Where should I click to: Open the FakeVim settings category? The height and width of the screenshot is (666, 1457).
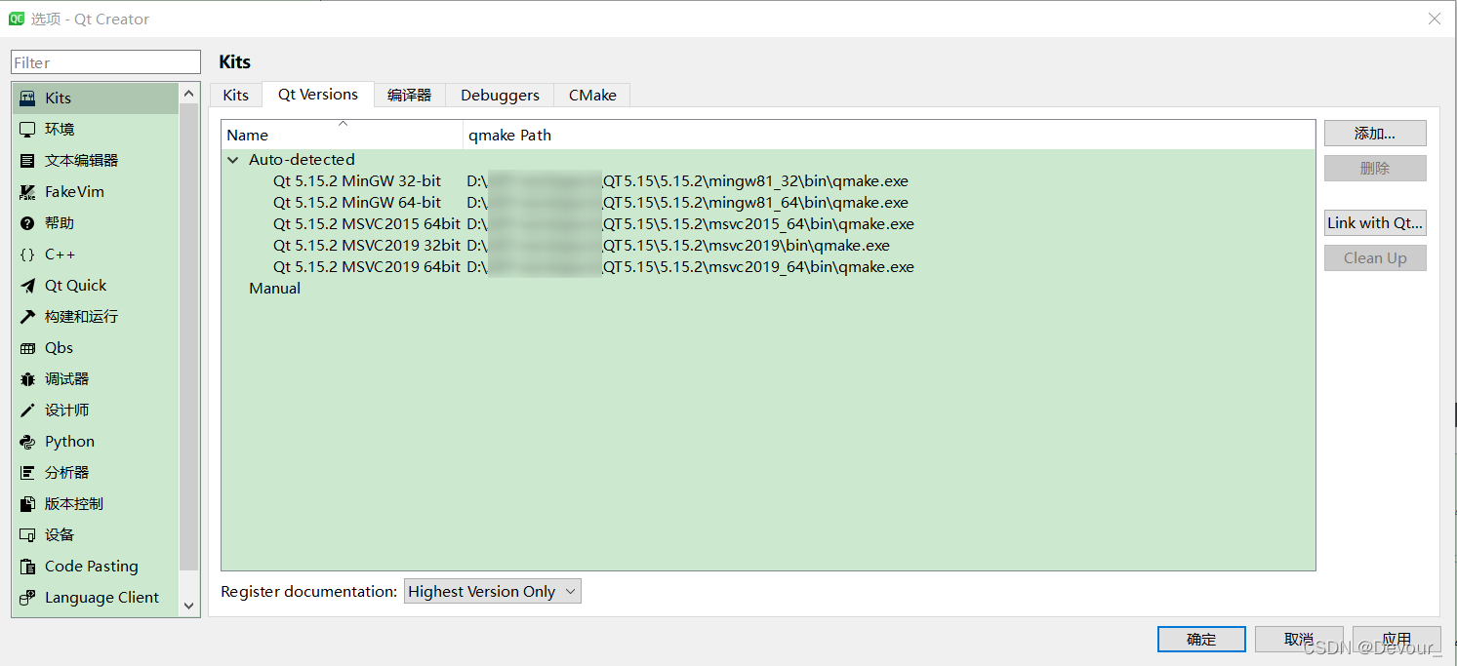tap(96, 192)
